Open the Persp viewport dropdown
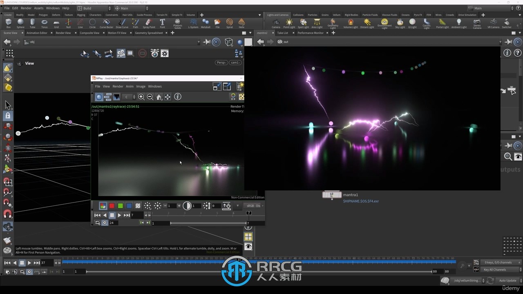Image resolution: width=523 pixels, height=294 pixels. (221, 62)
